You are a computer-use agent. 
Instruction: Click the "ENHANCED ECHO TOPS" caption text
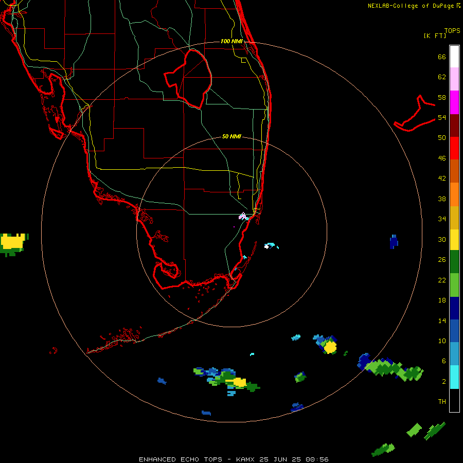click(181, 459)
